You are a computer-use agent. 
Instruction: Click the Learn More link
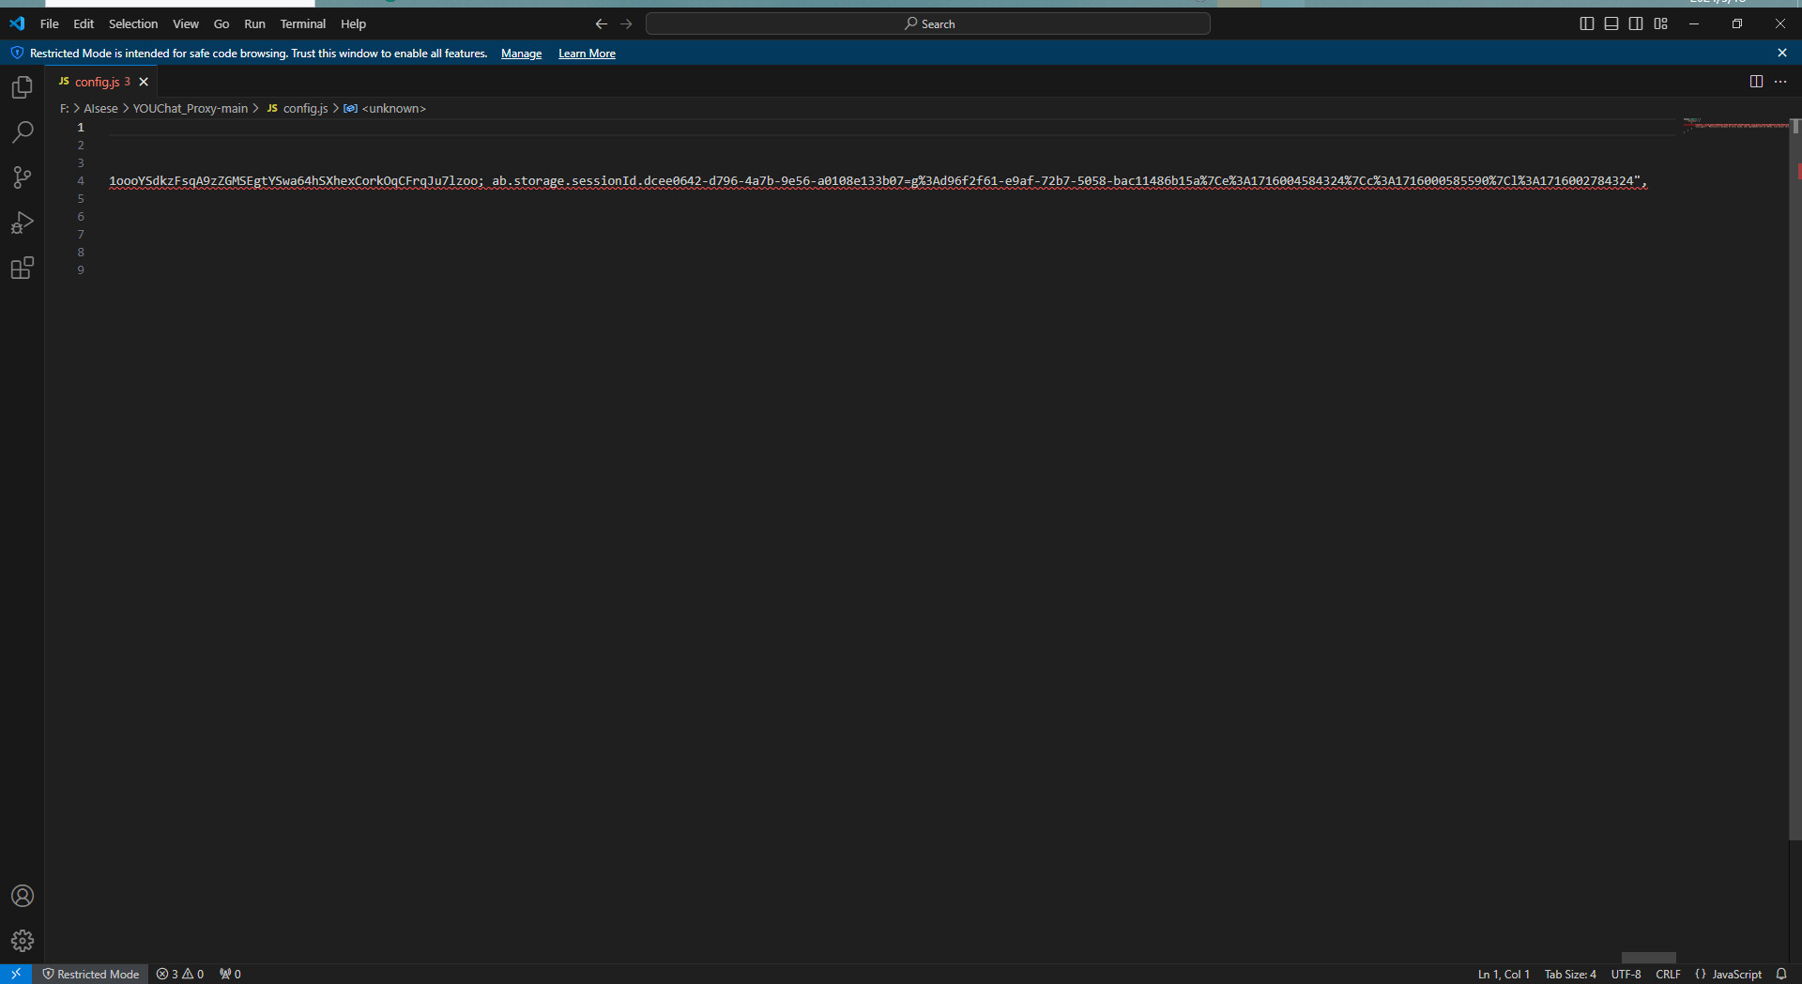(x=587, y=54)
